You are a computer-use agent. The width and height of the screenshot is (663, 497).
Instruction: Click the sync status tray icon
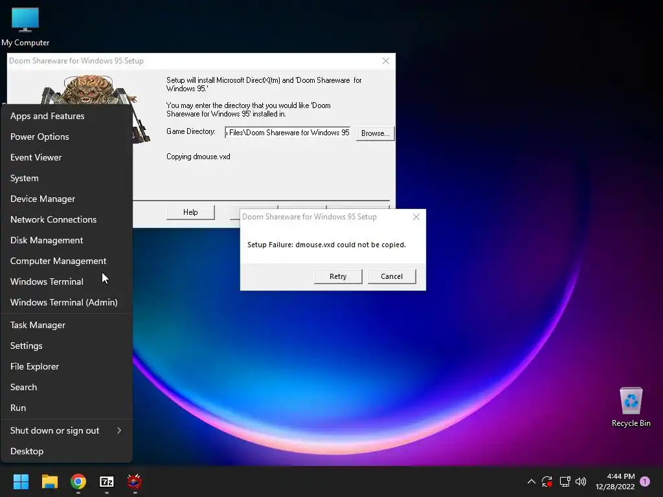click(547, 481)
